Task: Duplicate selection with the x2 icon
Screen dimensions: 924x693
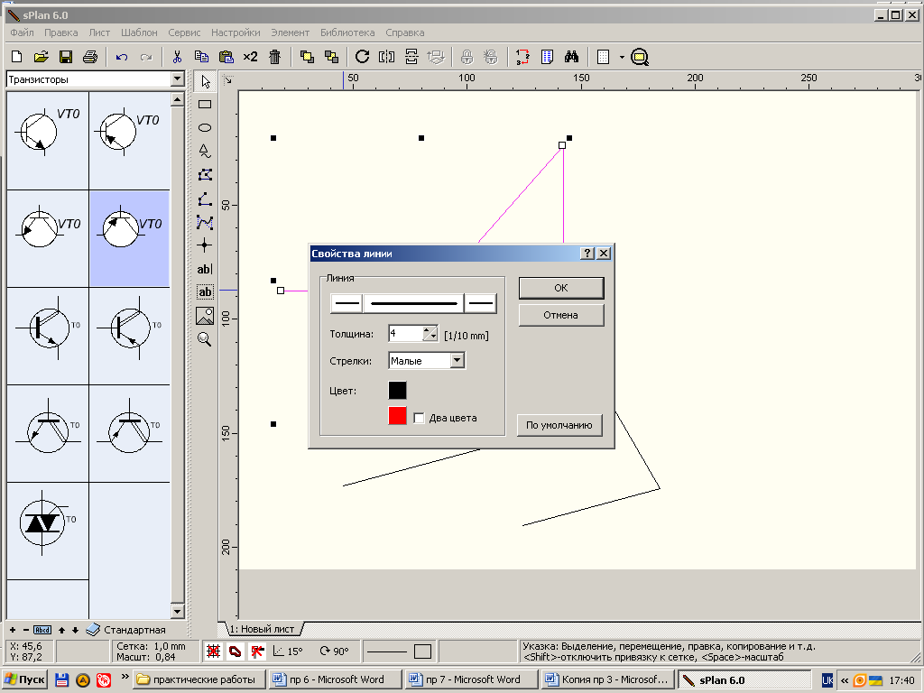Action: coord(251,57)
